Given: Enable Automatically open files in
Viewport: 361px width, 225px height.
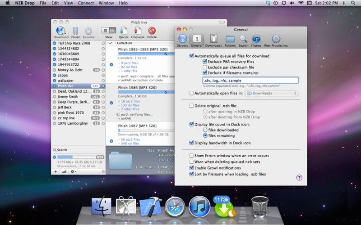Looking at the screenshot, I should 191,93.
